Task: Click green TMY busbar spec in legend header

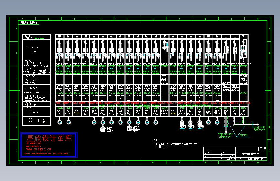Action: pos(39,38)
